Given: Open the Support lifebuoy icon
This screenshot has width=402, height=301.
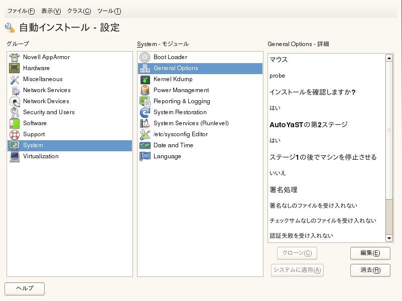Looking at the screenshot, I should pos(15,134).
